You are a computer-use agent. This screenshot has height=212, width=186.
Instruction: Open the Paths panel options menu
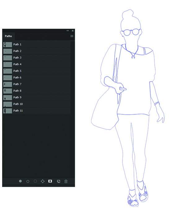(x=72, y=36)
